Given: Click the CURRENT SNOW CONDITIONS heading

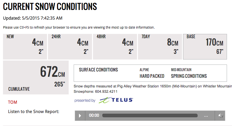Looking at the screenshot, I should tap(50, 7).
